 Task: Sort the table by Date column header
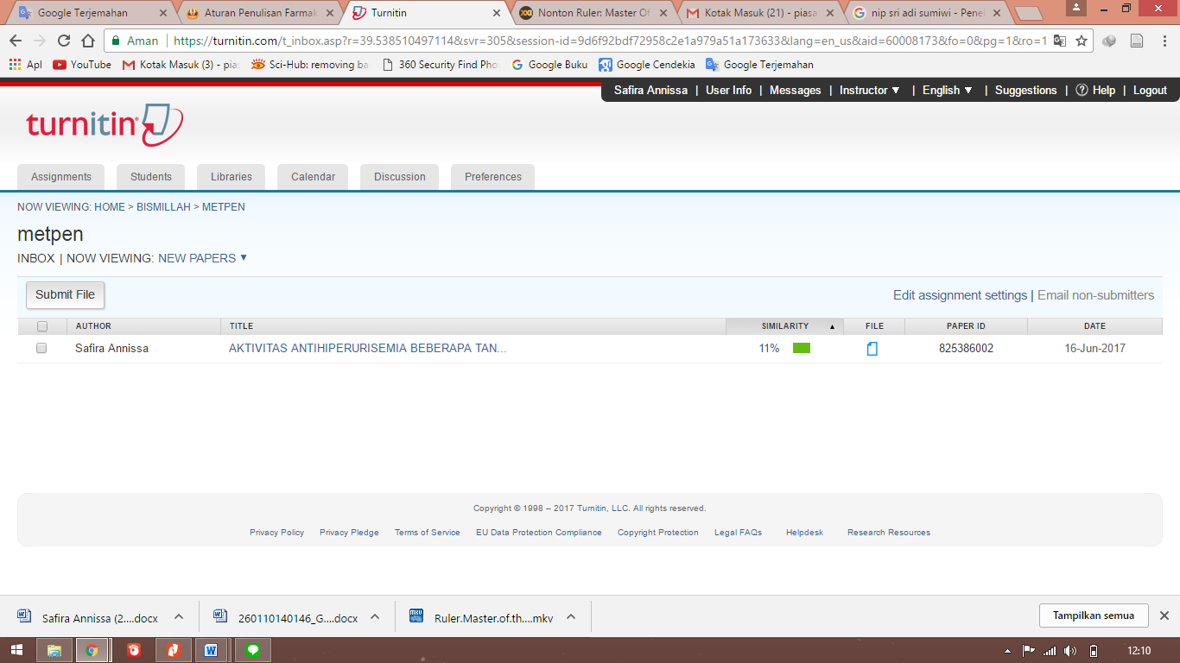(x=1094, y=326)
